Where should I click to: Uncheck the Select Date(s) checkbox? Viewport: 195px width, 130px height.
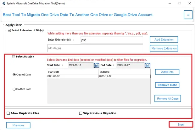(x=13, y=57)
